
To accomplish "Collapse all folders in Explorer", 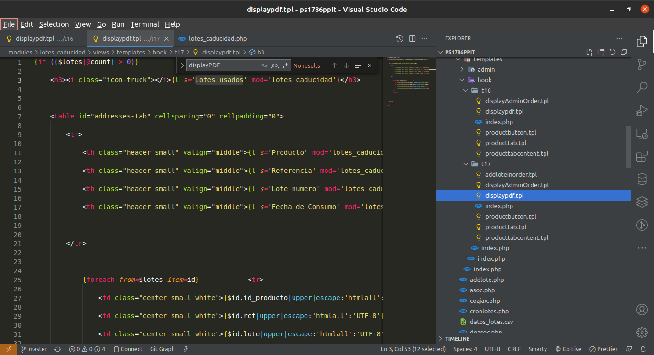I will [624, 52].
